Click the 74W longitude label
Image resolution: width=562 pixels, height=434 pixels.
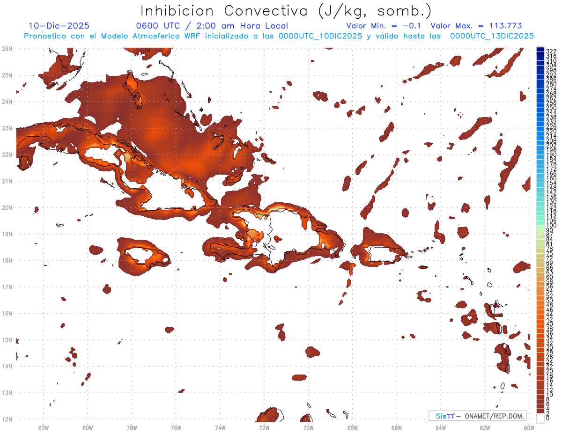pyautogui.click(x=220, y=427)
